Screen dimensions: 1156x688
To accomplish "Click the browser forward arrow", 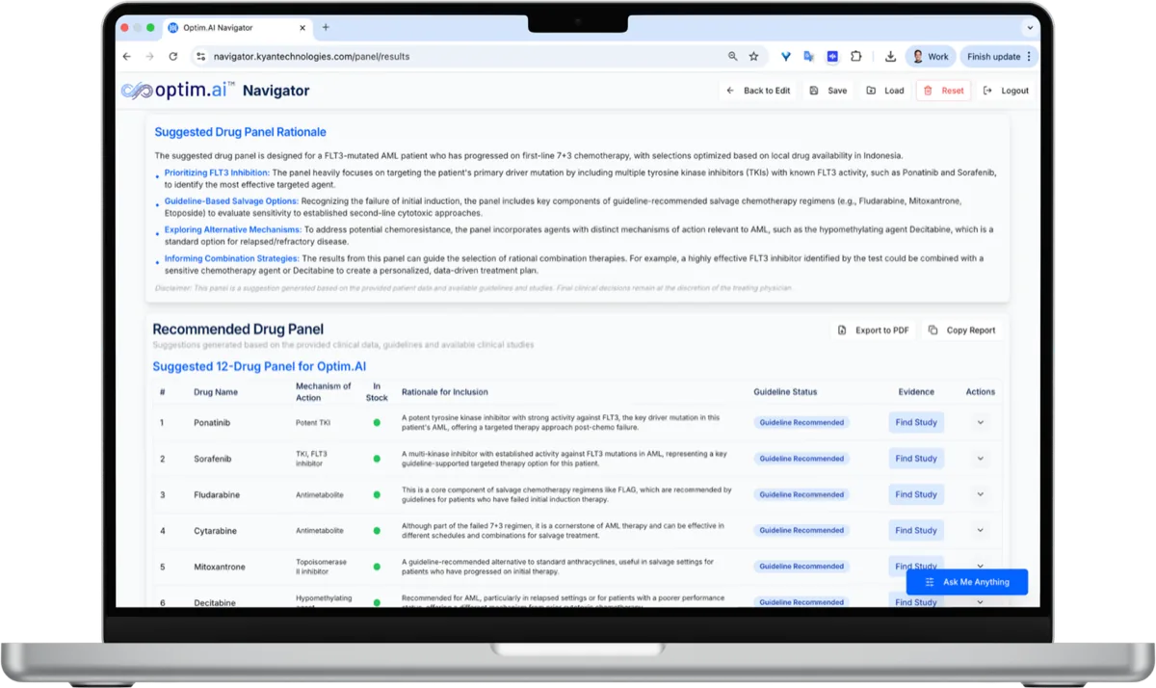I will [x=149, y=57].
